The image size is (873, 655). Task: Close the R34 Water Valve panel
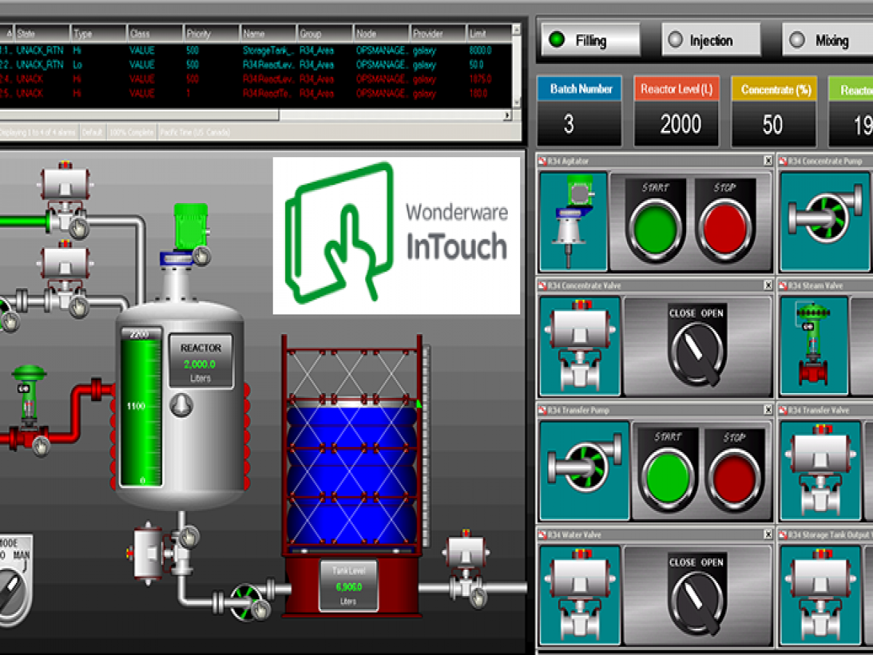[x=768, y=534]
